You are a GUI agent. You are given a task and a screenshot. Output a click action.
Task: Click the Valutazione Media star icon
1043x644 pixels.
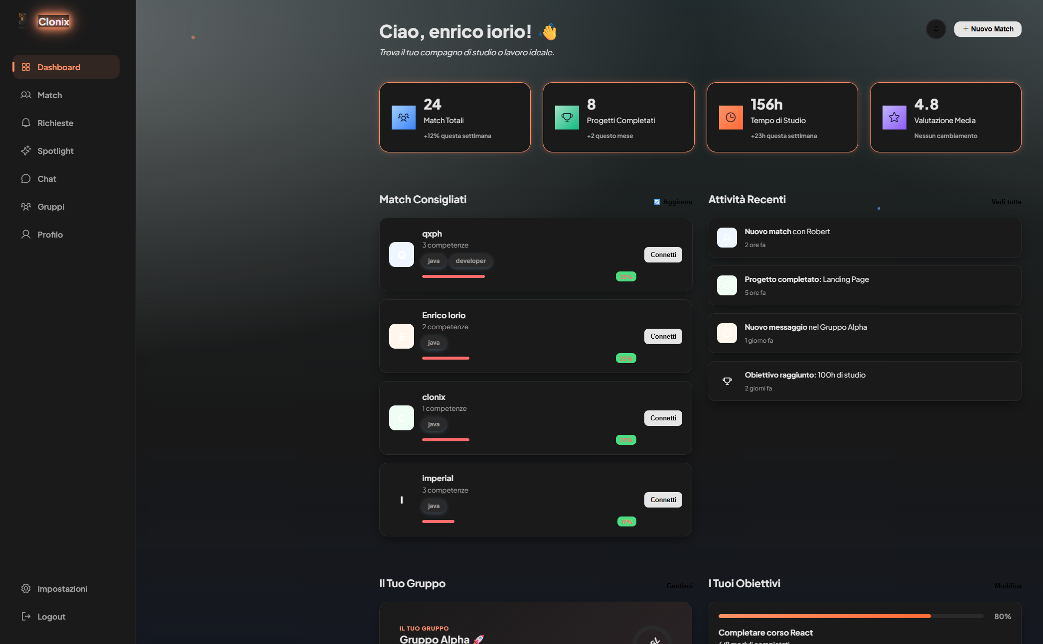(x=894, y=118)
